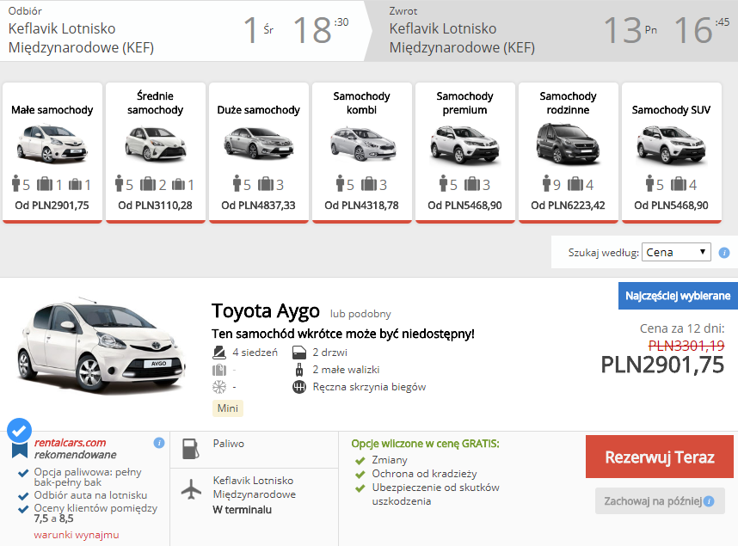Open the Szukaj według Cena dropdown
The image size is (738, 546).
click(676, 252)
